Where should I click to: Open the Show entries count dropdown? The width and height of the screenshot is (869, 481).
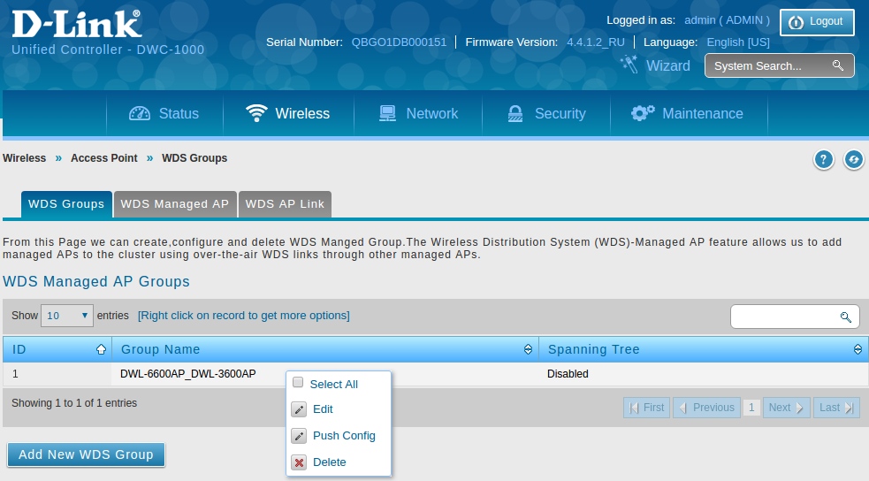point(67,316)
